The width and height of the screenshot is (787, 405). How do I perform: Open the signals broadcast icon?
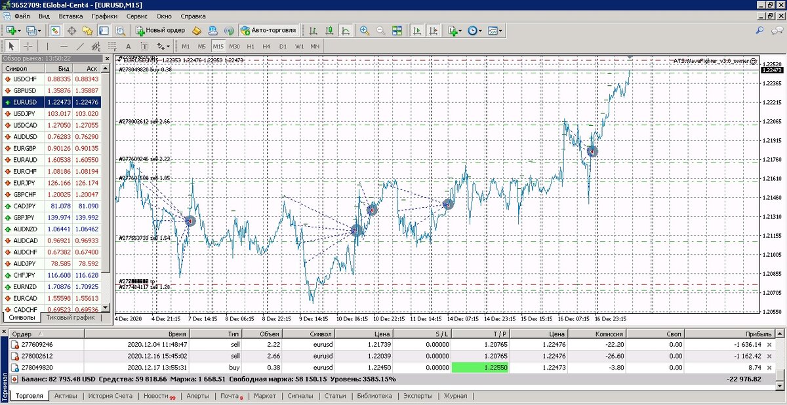click(229, 30)
